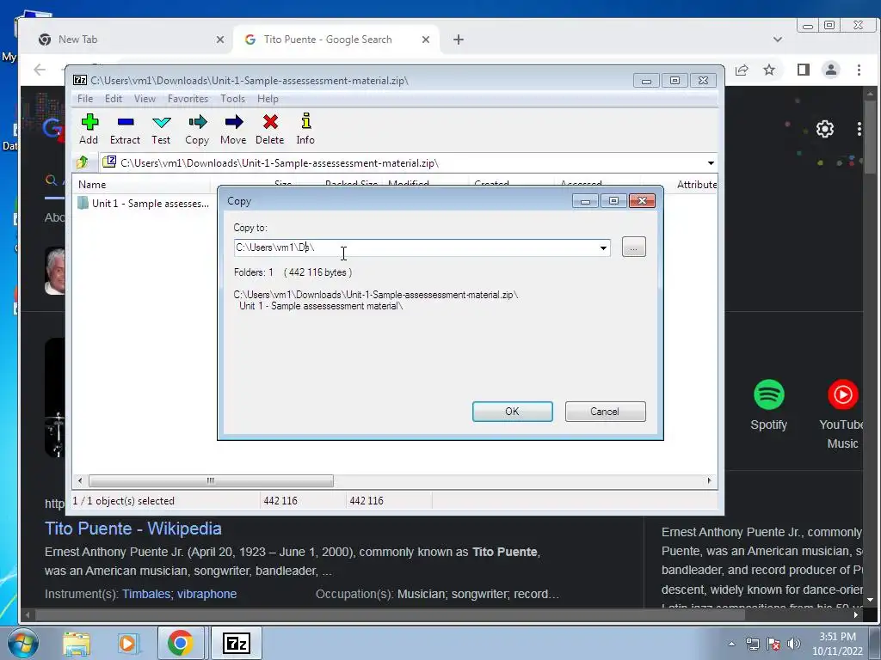This screenshot has width=881, height=660.
Task: Open the View menu in 7-Zip
Action: click(145, 99)
